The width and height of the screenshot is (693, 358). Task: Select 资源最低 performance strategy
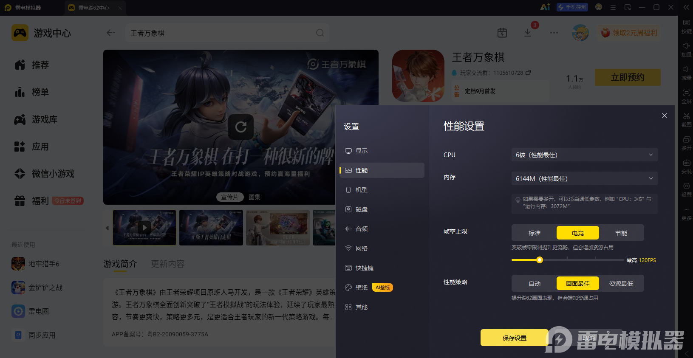coord(621,283)
